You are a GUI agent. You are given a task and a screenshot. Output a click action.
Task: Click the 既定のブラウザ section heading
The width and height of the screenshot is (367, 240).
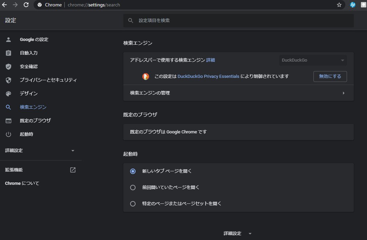click(x=140, y=115)
